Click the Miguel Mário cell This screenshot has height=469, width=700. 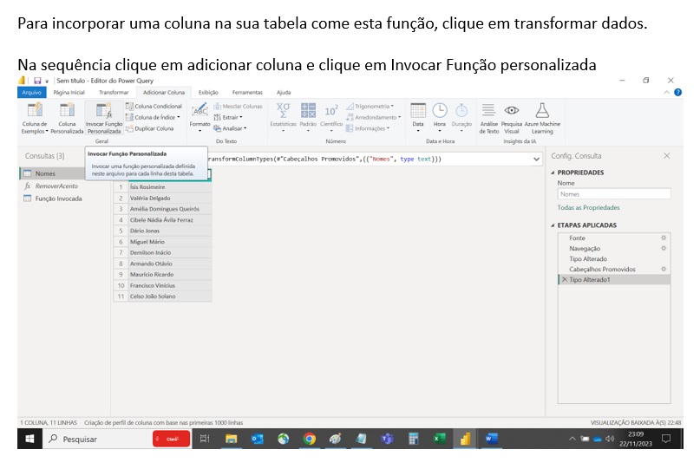click(x=170, y=242)
